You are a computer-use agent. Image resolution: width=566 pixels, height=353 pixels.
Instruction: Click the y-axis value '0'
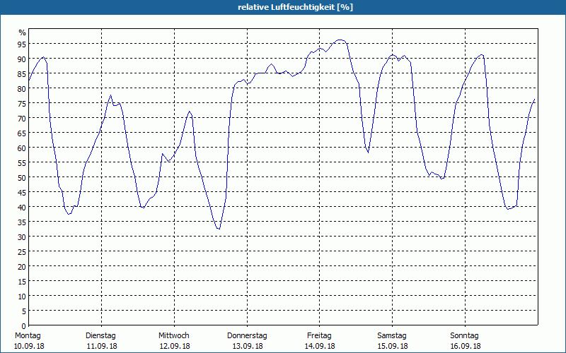tap(24, 326)
